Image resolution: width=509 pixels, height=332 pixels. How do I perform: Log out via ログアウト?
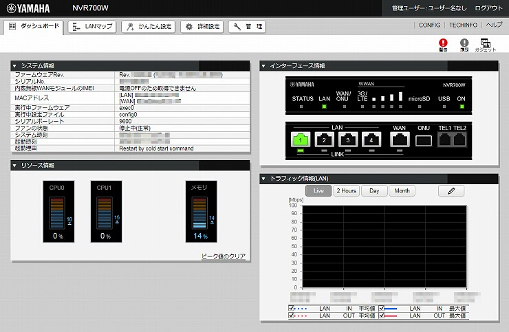(x=488, y=8)
